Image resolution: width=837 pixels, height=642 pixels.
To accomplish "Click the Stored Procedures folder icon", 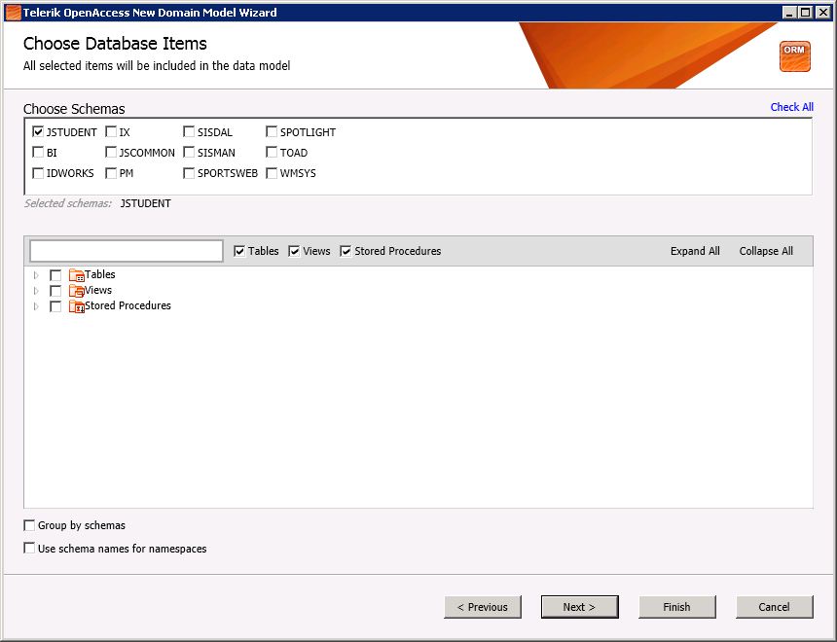I will pyautogui.click(x=76, y=306).
